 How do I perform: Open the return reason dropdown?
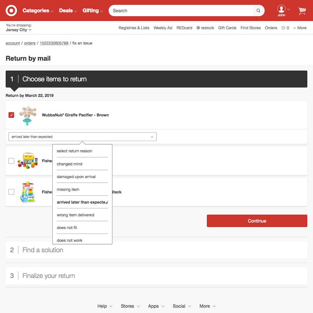(82, 137)
